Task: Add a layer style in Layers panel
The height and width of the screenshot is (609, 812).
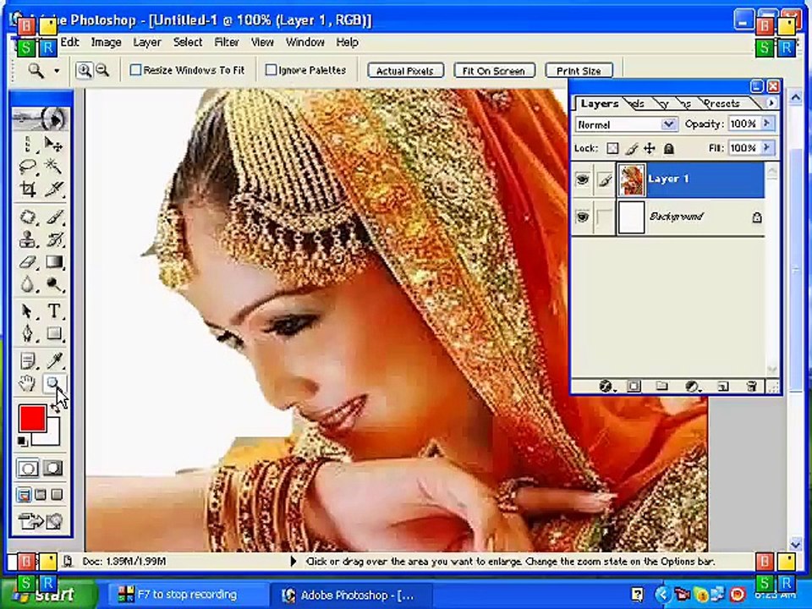Action: click(606, 386)
